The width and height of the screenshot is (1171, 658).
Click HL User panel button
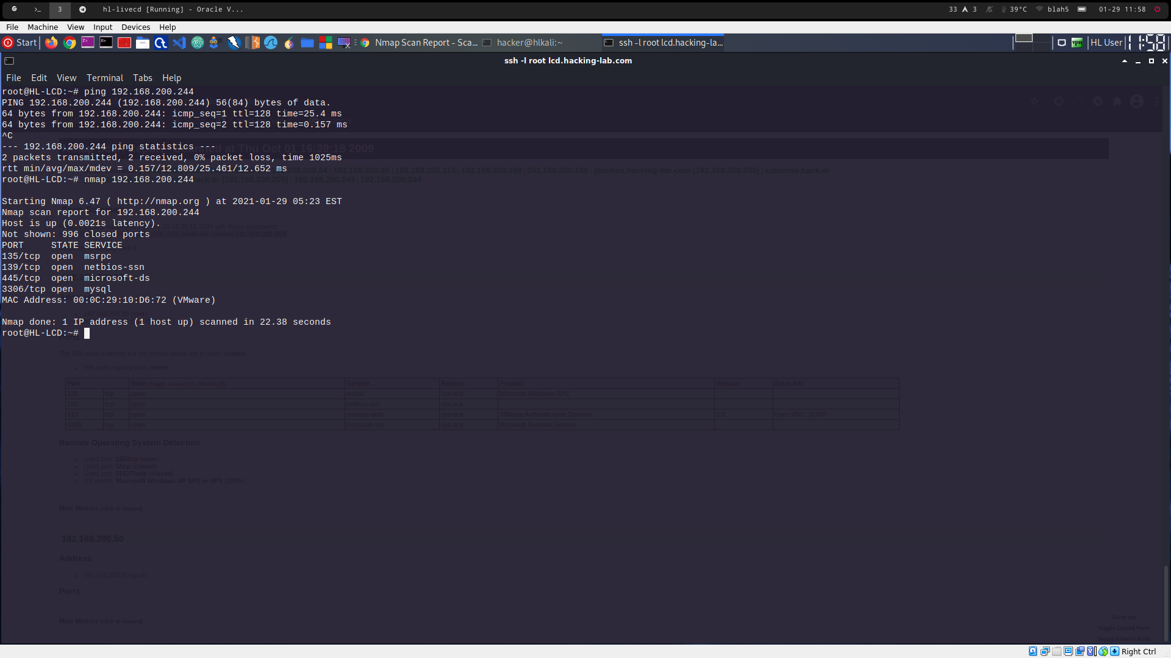pyautogui.click(x=1106, y=43)
